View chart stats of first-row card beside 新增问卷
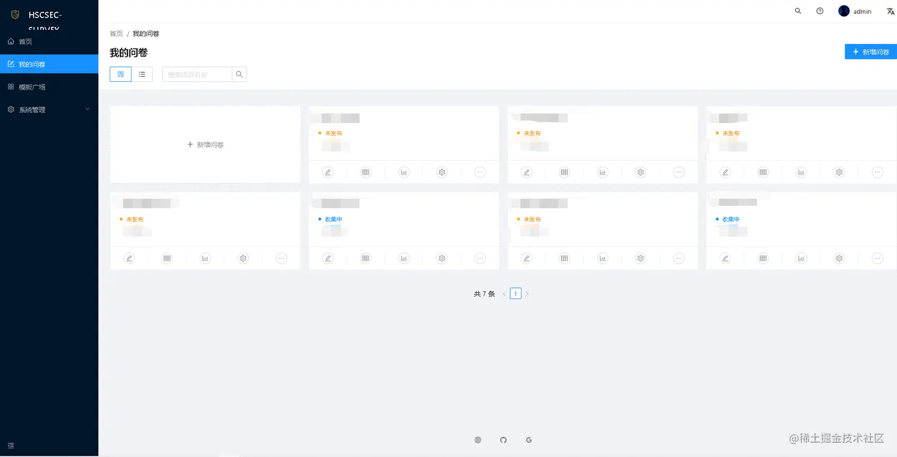Screen dimensions: 897x457 click(x=404, y=172)
